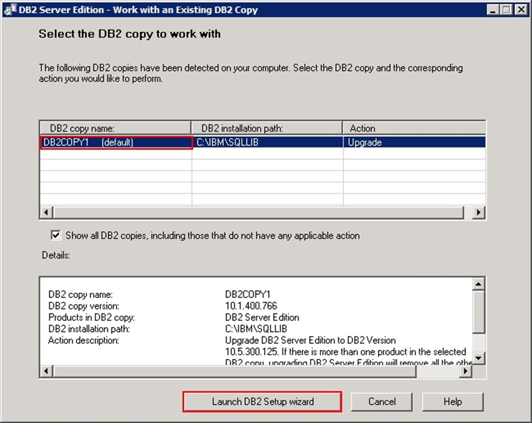Screen dimensions: 532x423
Task: Click up arrow of Details pane scrollbar
Action: pos(479,284)
